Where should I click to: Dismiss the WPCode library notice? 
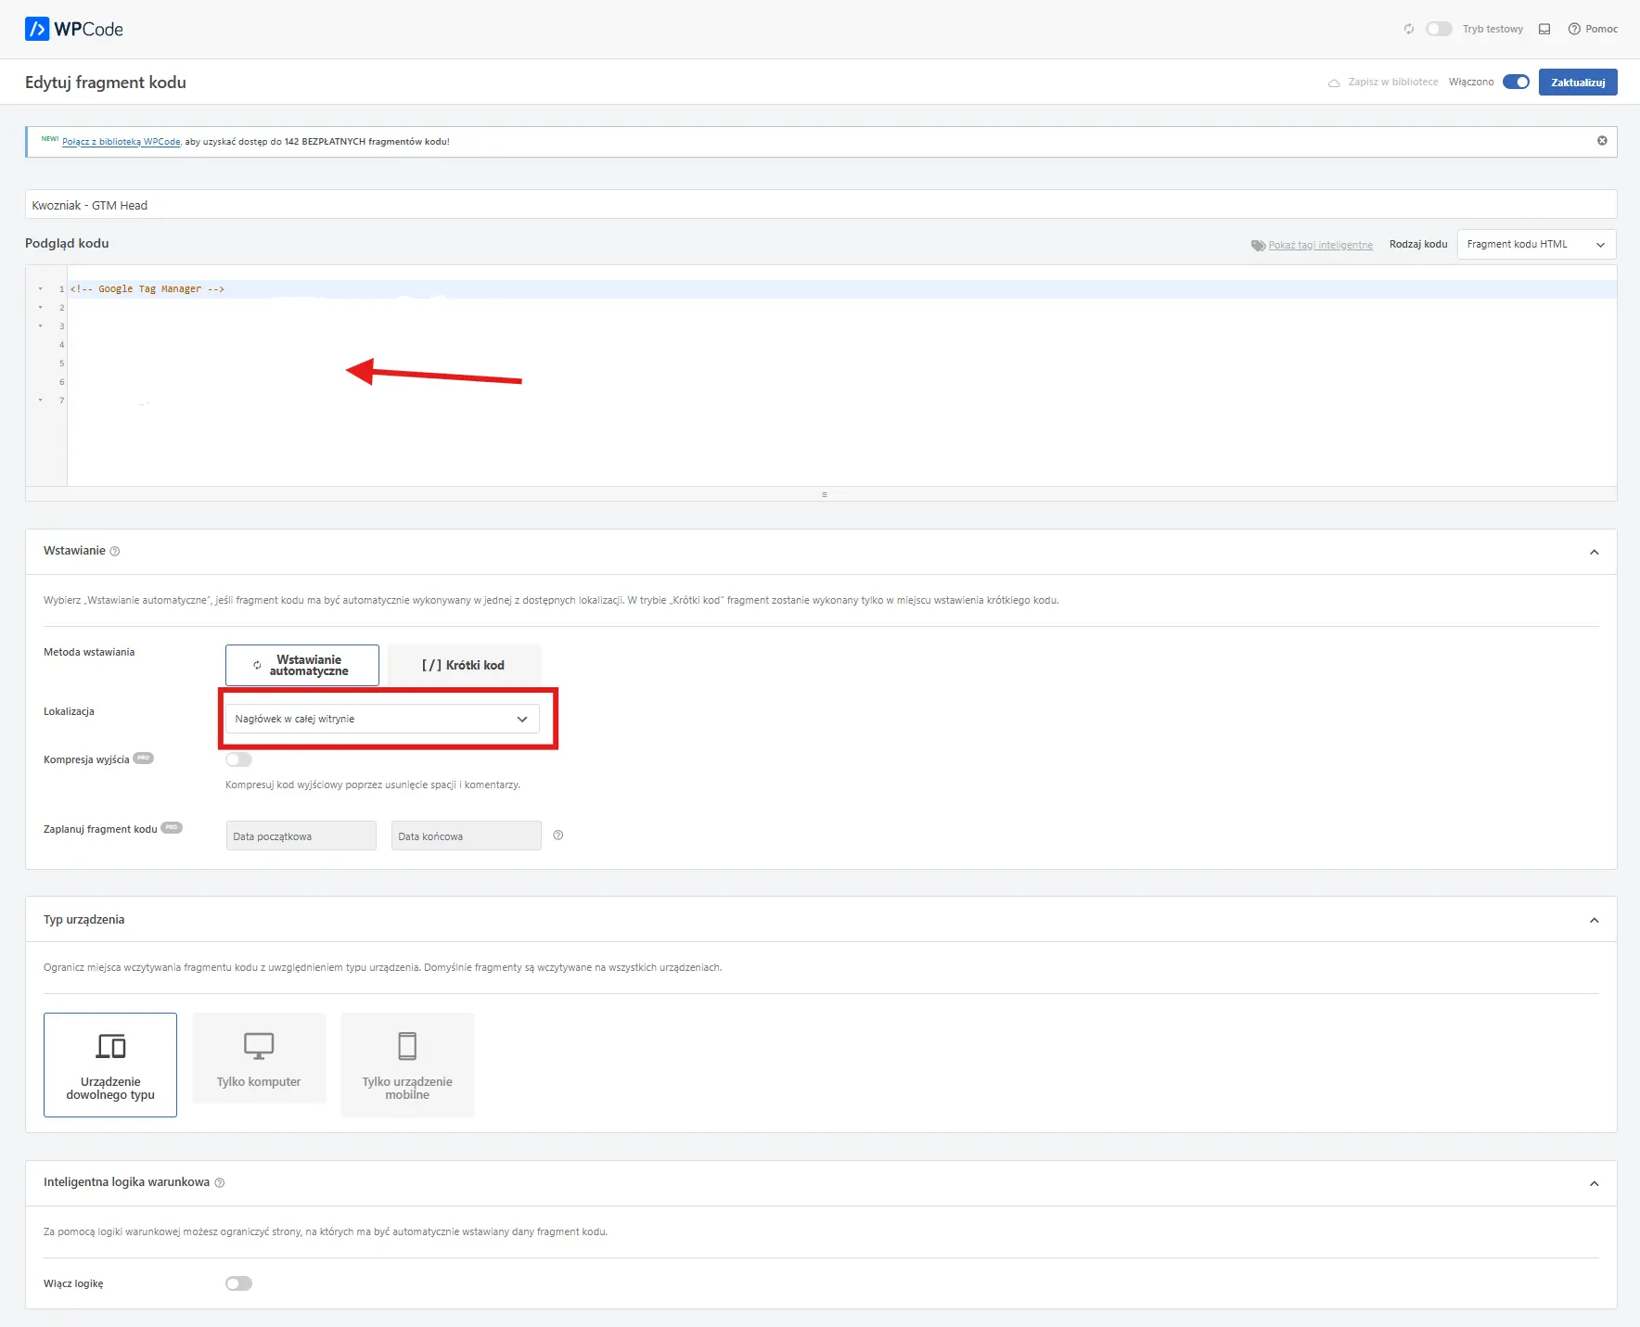(x=1601, y=141)
